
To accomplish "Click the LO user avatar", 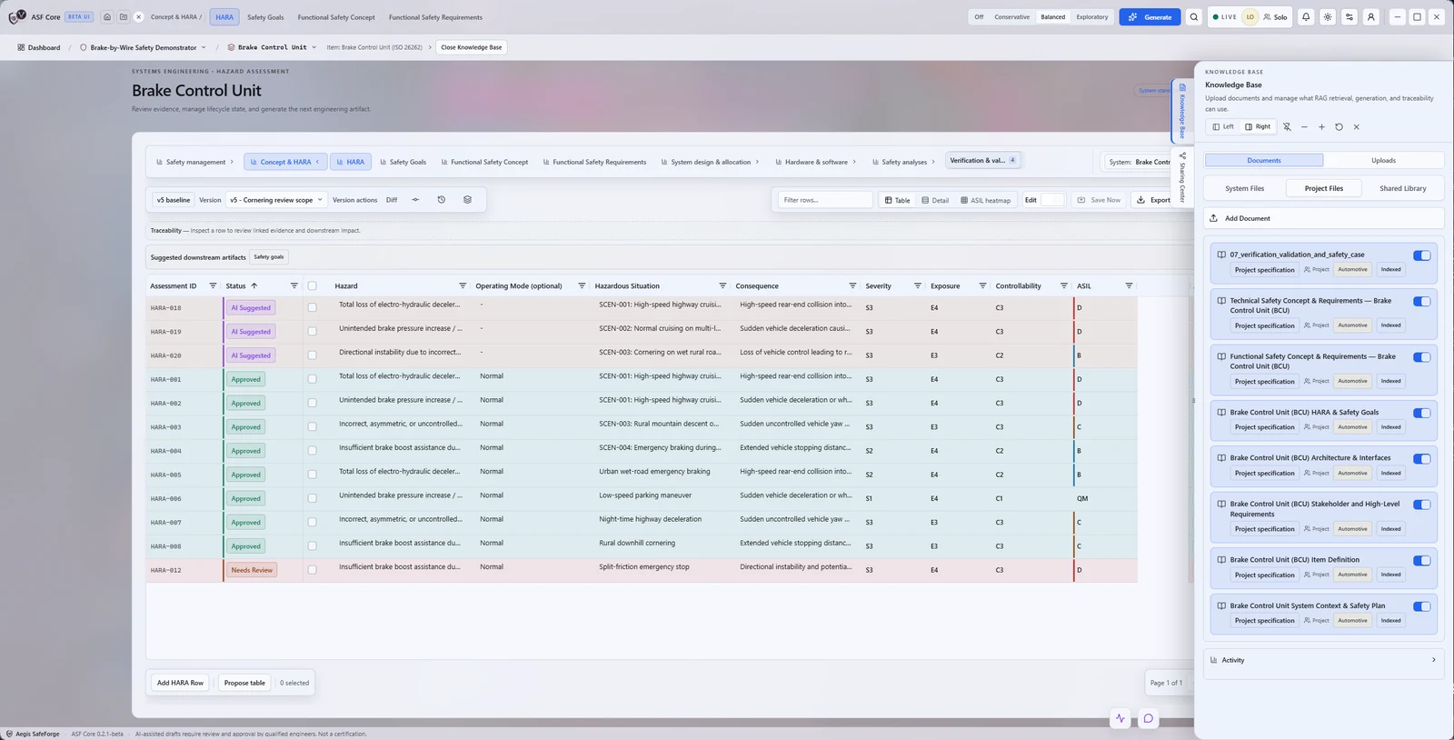I will point(1250,16).
